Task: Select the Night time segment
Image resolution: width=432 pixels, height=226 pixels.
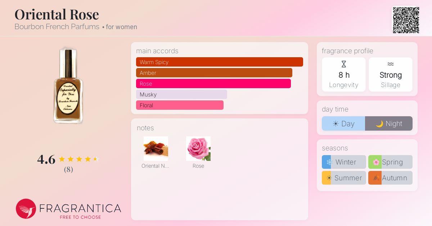Action: click(x=389, y=123)
